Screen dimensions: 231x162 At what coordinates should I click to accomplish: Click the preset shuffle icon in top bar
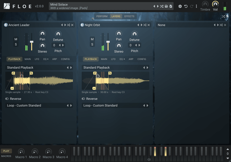tap(162, 6)
